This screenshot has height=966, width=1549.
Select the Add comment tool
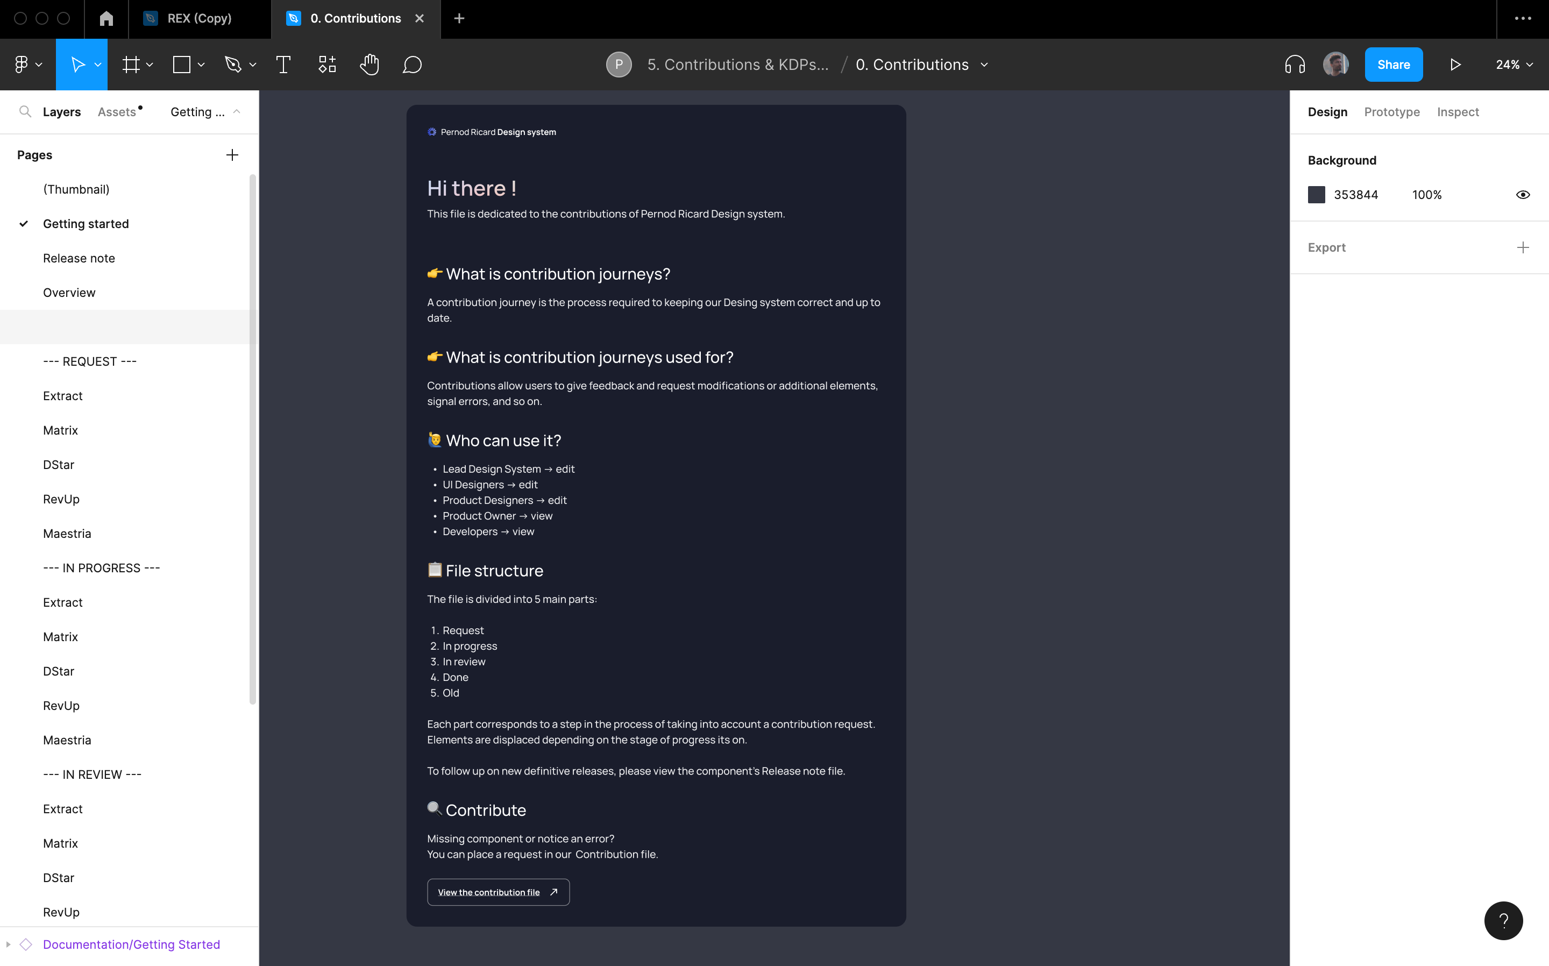point(412,65)
